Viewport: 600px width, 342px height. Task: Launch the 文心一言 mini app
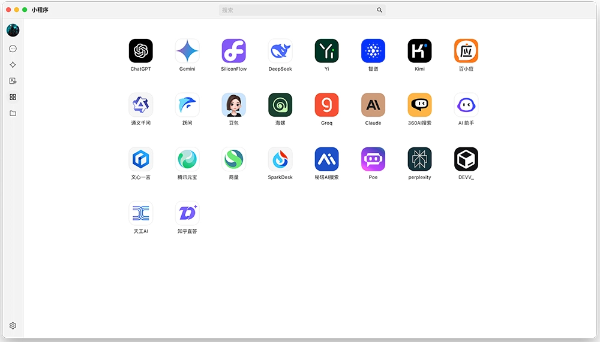140,159
